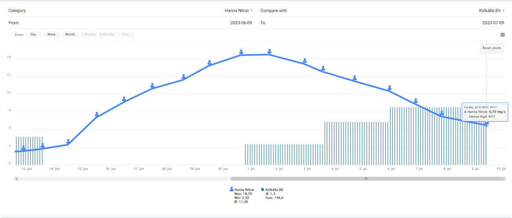This screenshot has height=218, width=512.
Task: Click the navigator scrollbar right arrow
Action: click(x=503, y=179)
